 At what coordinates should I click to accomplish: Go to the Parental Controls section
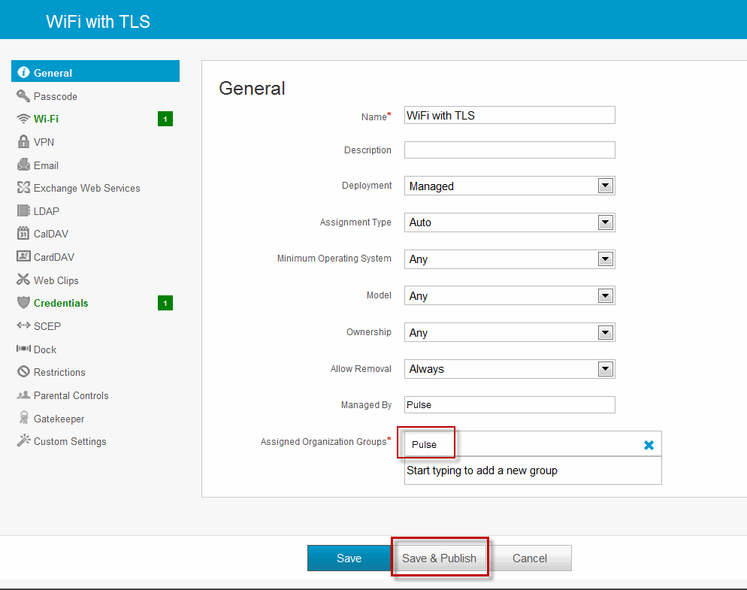coord(71,395)
